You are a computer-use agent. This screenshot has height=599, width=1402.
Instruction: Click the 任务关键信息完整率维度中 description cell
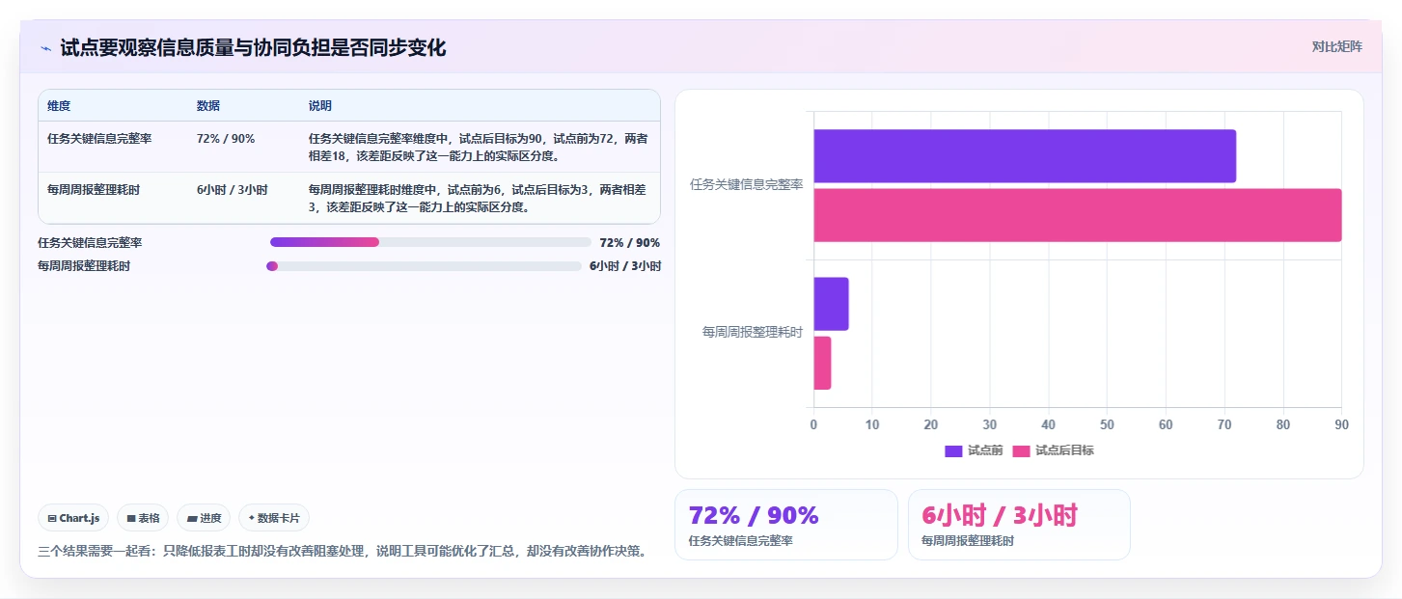pos(478,148)
